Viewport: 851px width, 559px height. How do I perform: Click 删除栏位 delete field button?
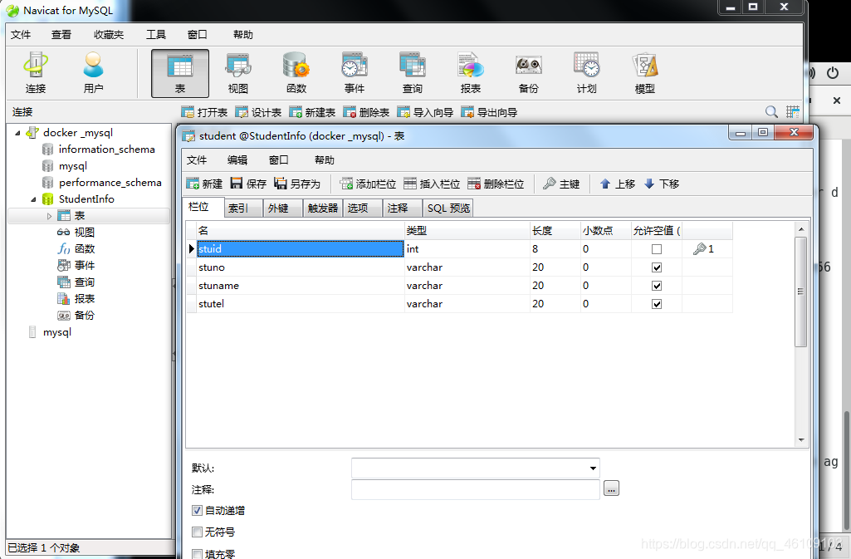(496, 184)
